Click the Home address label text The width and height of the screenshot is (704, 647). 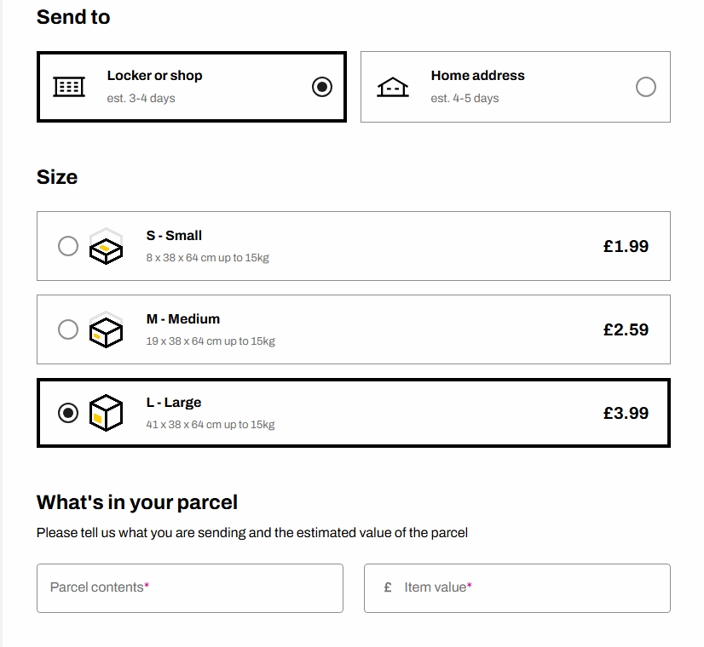477,75
